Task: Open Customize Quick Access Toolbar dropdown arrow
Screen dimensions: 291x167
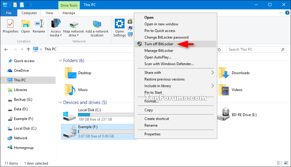Action: click(27, 5)
